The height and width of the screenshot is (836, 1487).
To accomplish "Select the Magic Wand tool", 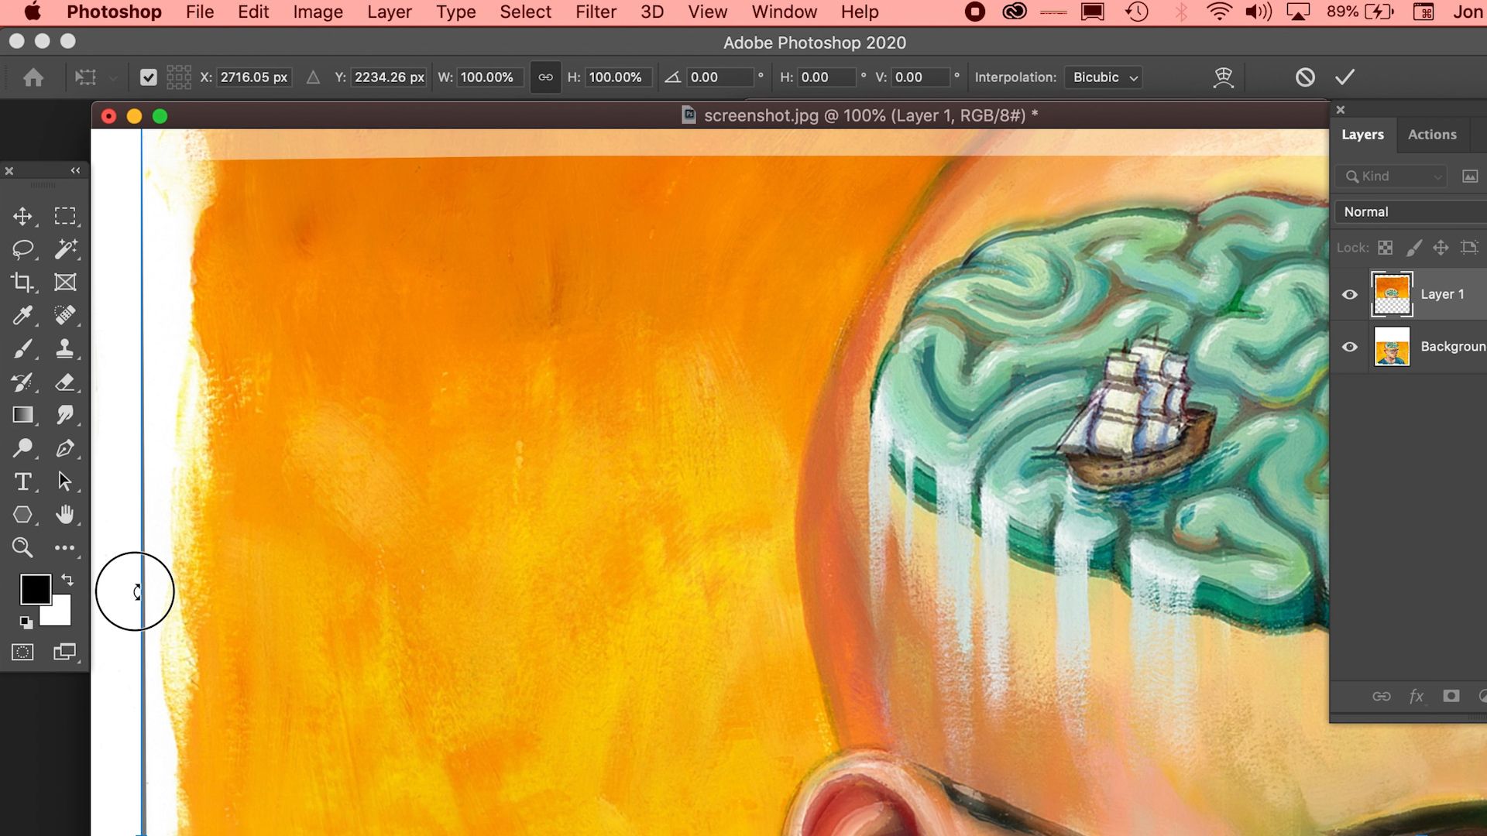I will (x=65, y=249).
